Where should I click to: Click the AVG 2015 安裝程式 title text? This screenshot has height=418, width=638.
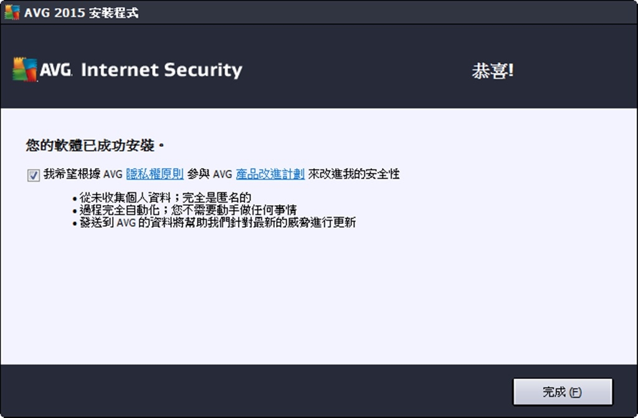pos(82,12)
